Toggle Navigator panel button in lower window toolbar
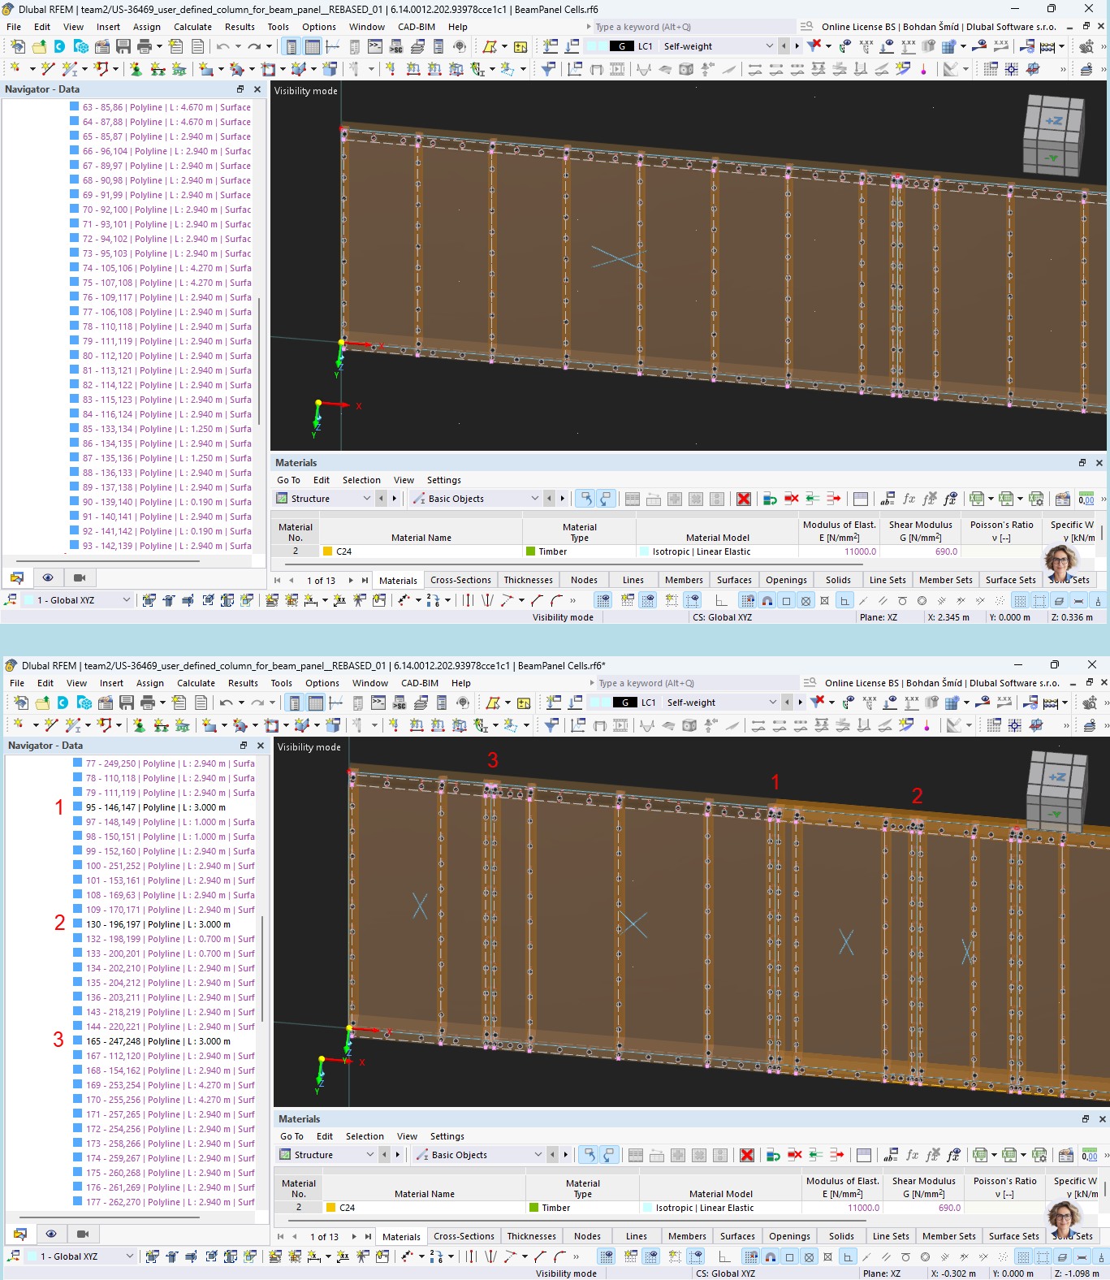The height and width of the screenshot is (1280, 1110). click(295, 703)
